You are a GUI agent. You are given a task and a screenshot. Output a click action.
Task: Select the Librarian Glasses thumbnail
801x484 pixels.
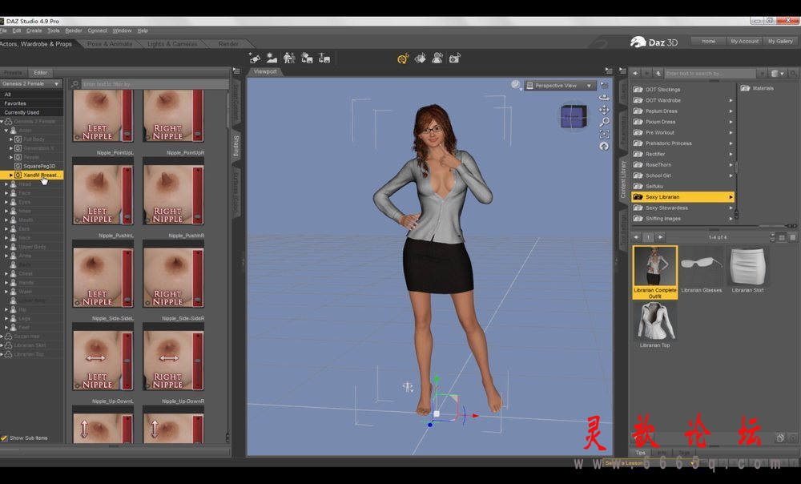point(702,269)
